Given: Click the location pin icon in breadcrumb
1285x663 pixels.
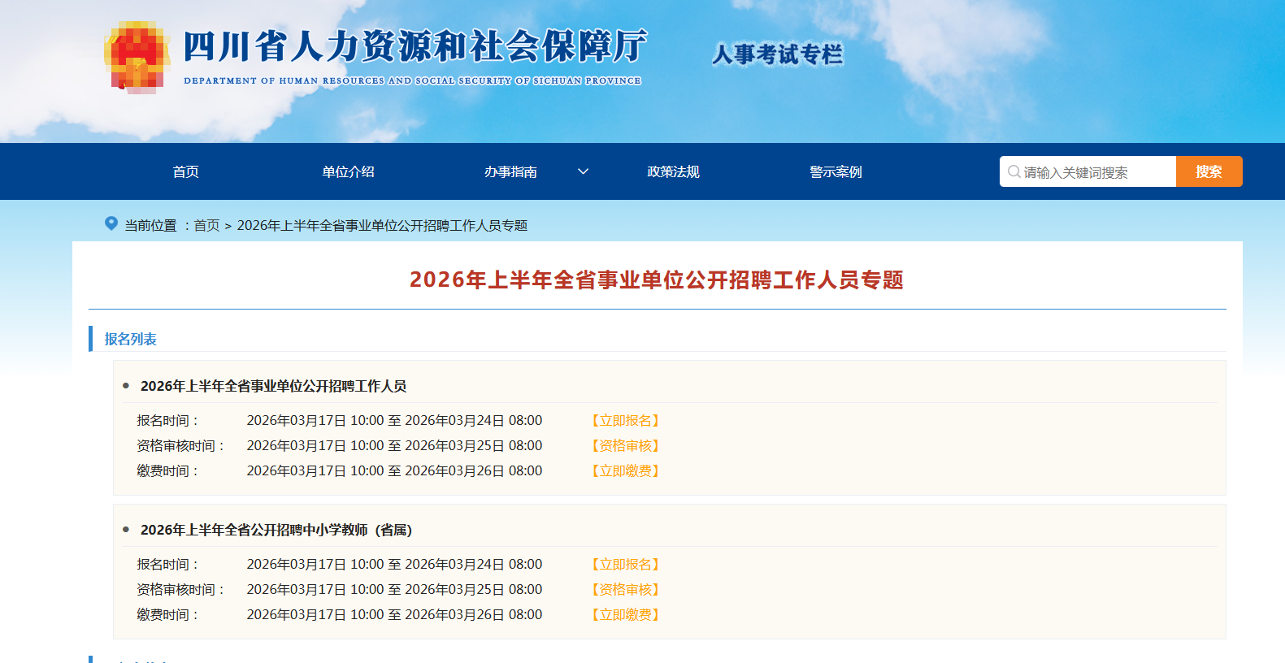Looking at the screenshot, I should tap(111, 223).
